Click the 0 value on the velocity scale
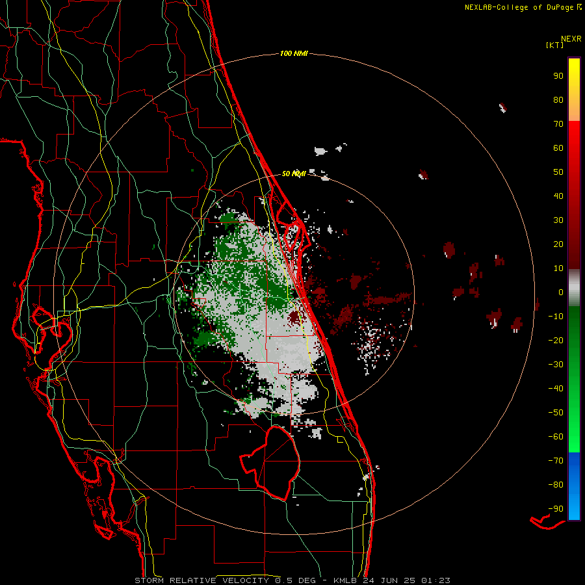The height and width of the screenshot is (585, 585). (561, 292)
